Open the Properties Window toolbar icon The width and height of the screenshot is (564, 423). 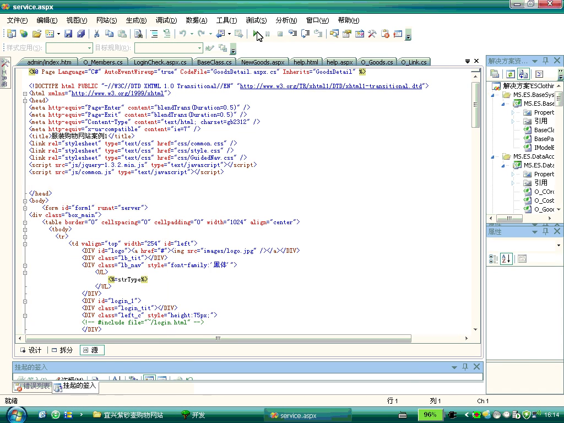[347, 34]
